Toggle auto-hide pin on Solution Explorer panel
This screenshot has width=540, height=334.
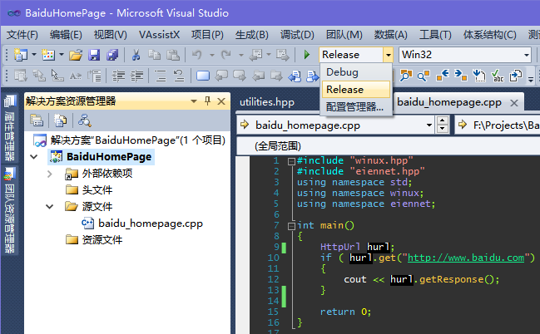click(x=207, y=101)
